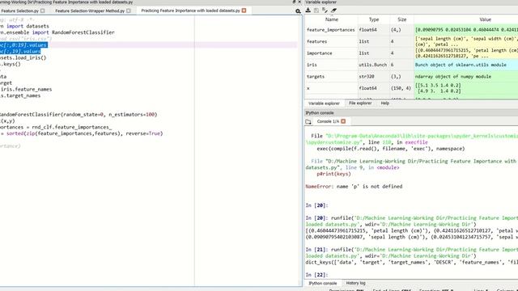The image size is (518, 291).
Task: Click the execfile link in traceback
Action: pyautogui.click(x=416, y=142)
